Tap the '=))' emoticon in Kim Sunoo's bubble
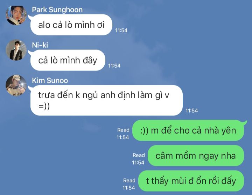Screen dimensions: 252x195 44,106
